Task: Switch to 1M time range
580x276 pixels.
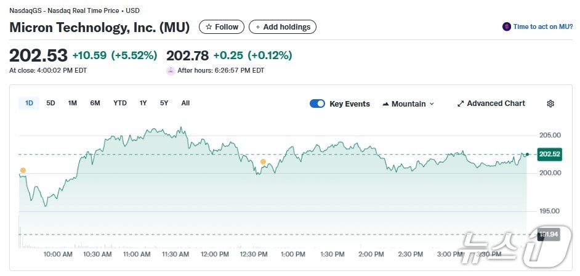Action: click(x=73, y=103)
